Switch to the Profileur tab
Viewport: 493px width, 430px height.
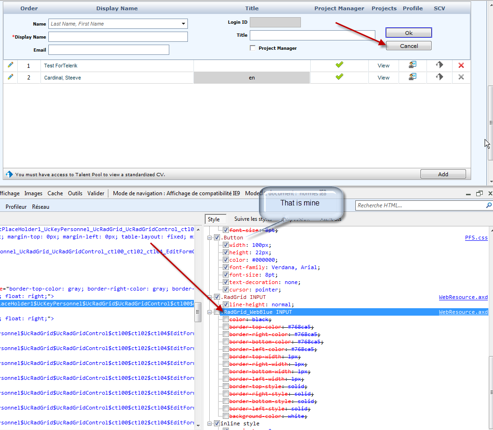tap(16, 207)
